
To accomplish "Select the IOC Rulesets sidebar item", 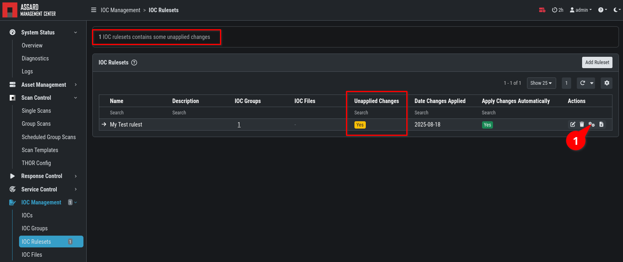I will [x=51, y=242].
